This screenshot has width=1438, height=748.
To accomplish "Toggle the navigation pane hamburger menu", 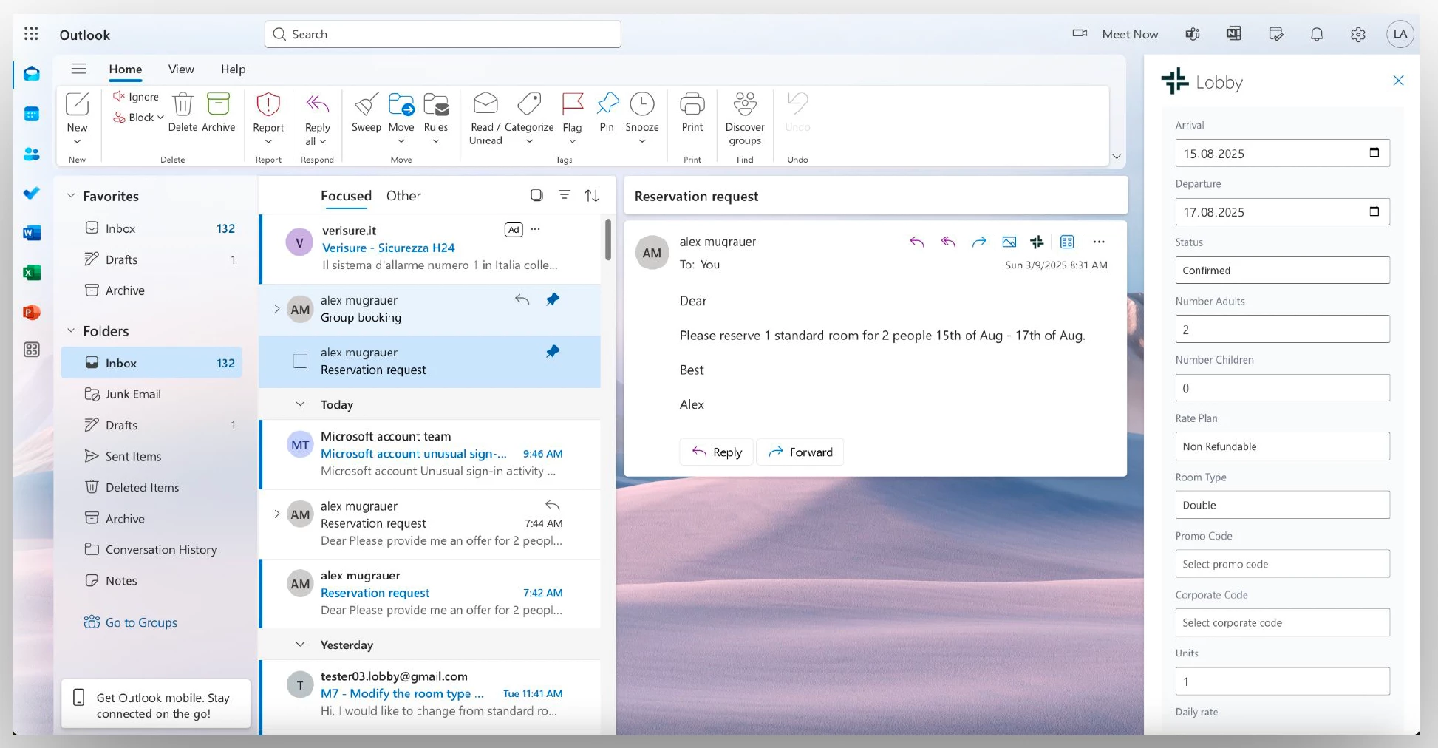I will 78,69.
